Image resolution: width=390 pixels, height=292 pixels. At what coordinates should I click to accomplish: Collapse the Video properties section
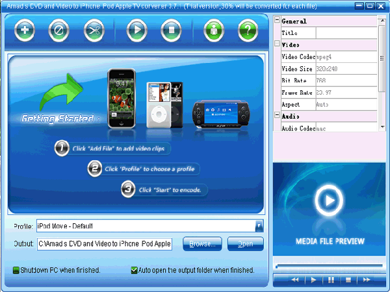click(x=277, y=43)
